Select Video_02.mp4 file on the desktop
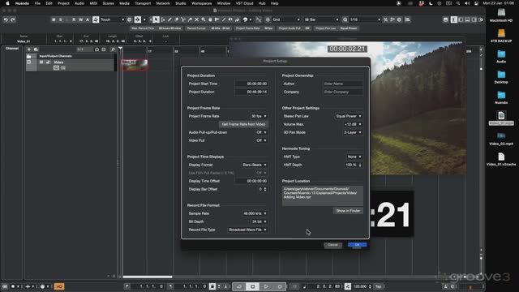This screenshot has width=519, height=292. pos(501,139)
